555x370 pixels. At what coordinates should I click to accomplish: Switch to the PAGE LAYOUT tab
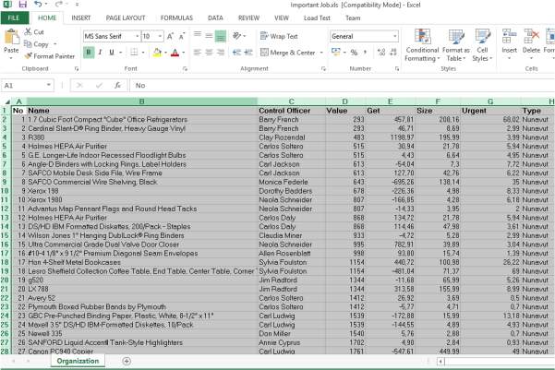[x=126, y=18]
